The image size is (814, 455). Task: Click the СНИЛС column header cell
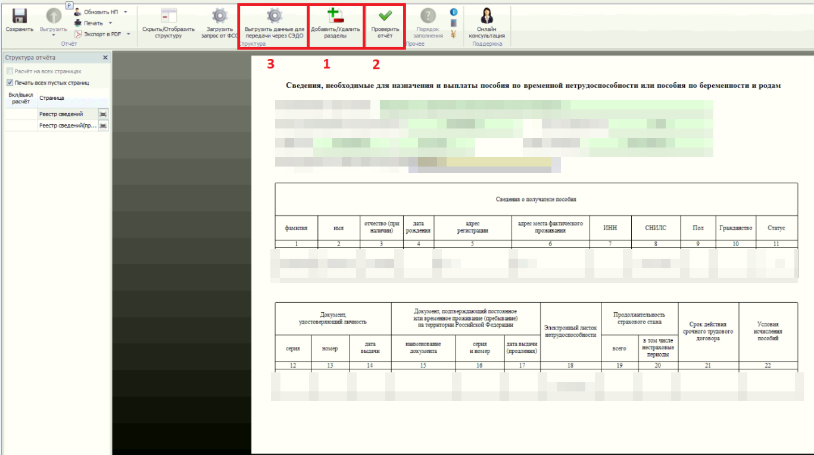pos(655,228)
